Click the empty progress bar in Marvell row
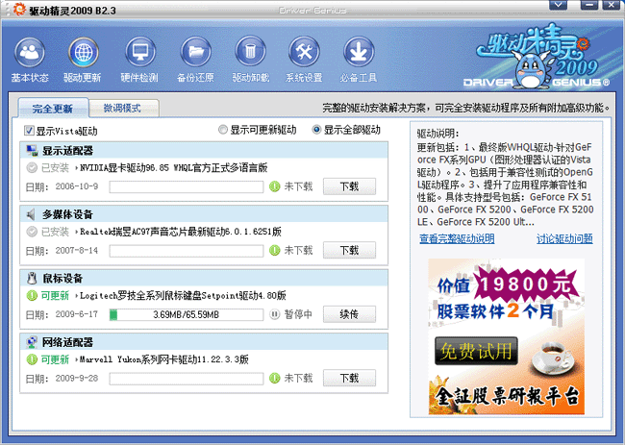The width and height of the screenshot is (625, 445). (187, 379)
